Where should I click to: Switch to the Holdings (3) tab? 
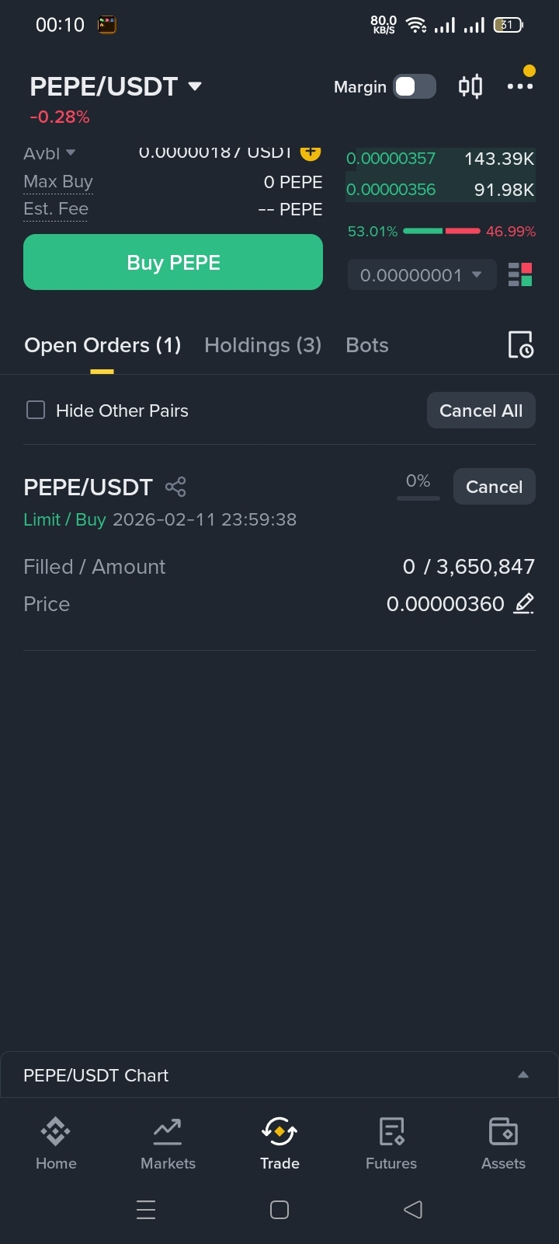pyautogui.click(x=262, y=345)
